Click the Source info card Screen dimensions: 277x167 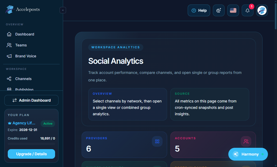(210, 104)
